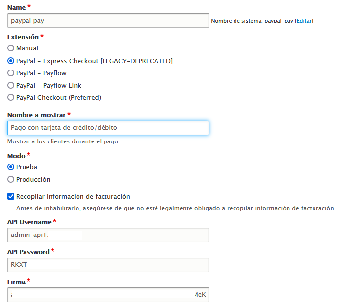Click the Firma signature input field
The height and width of the screenshot is (305, 340).
[x=108, y=295]
